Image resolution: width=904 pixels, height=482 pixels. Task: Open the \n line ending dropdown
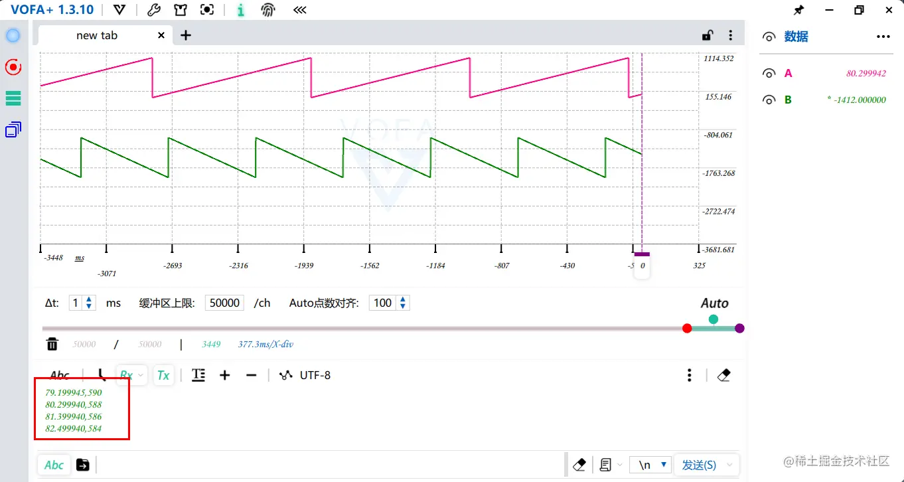[x=651, y=465]
